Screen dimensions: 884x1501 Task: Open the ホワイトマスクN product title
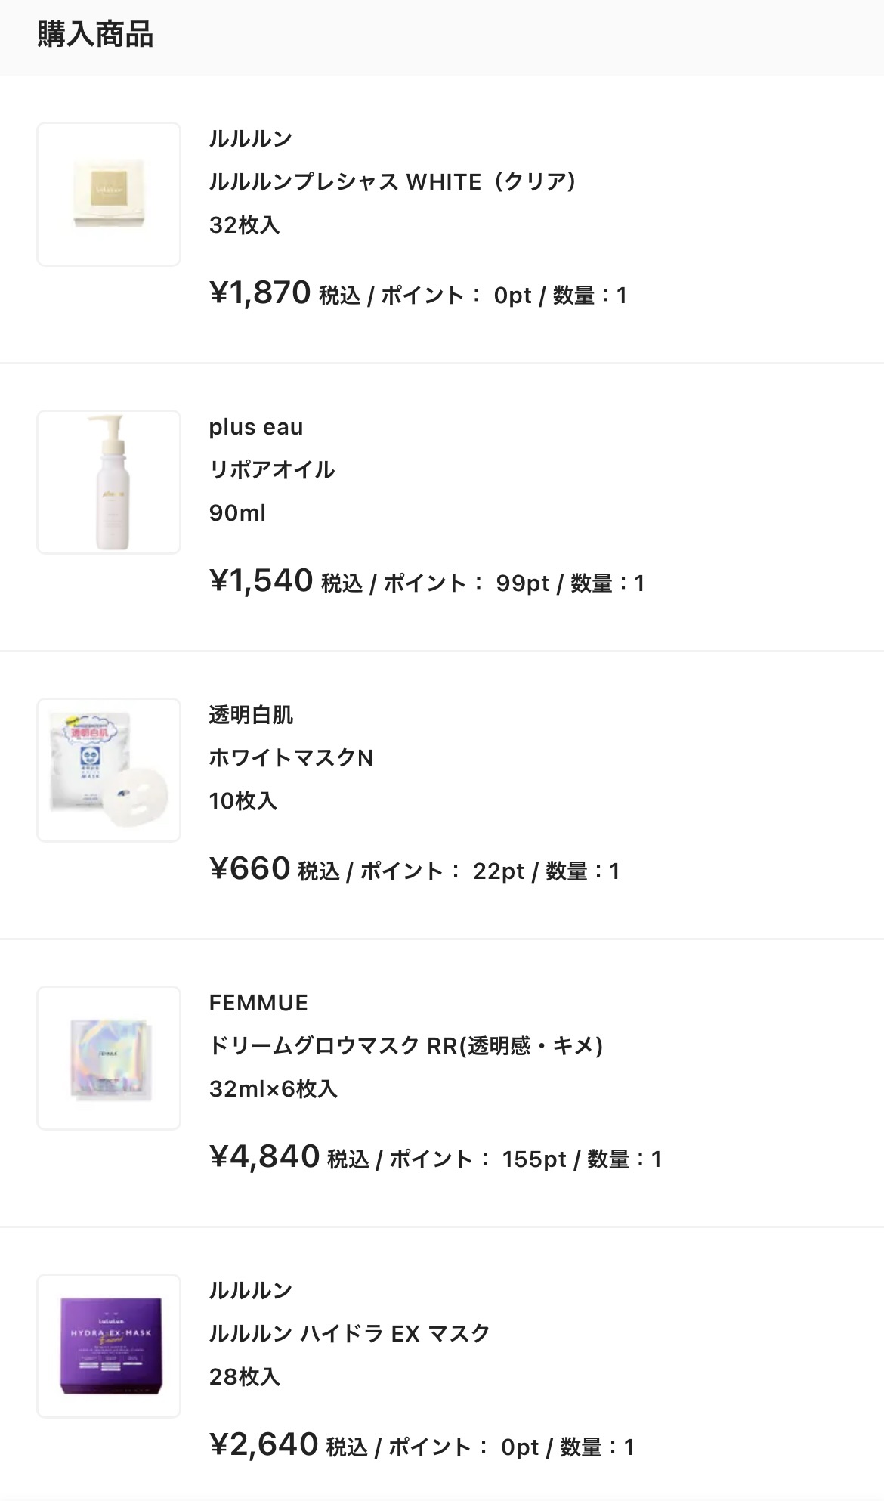pyautogui.click(x=291, y=758)
